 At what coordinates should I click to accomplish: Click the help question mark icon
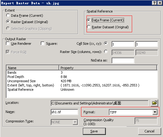(x=154, y=3)
